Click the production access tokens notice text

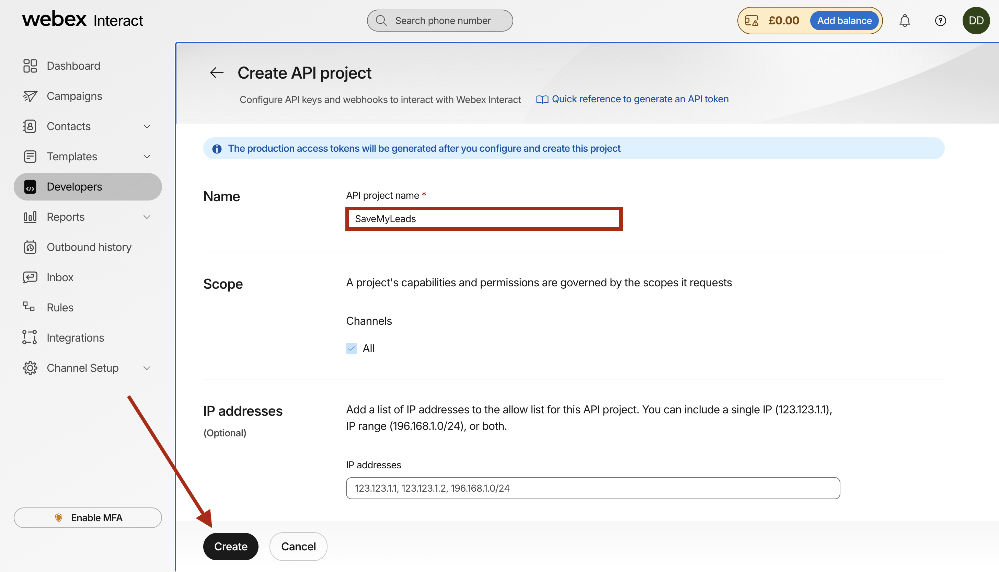424,149
